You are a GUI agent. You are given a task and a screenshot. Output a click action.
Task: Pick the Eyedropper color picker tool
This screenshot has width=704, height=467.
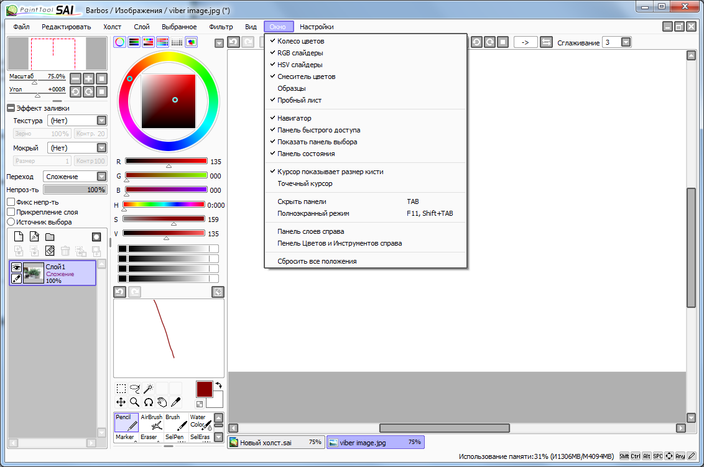[x=176, y=402]
